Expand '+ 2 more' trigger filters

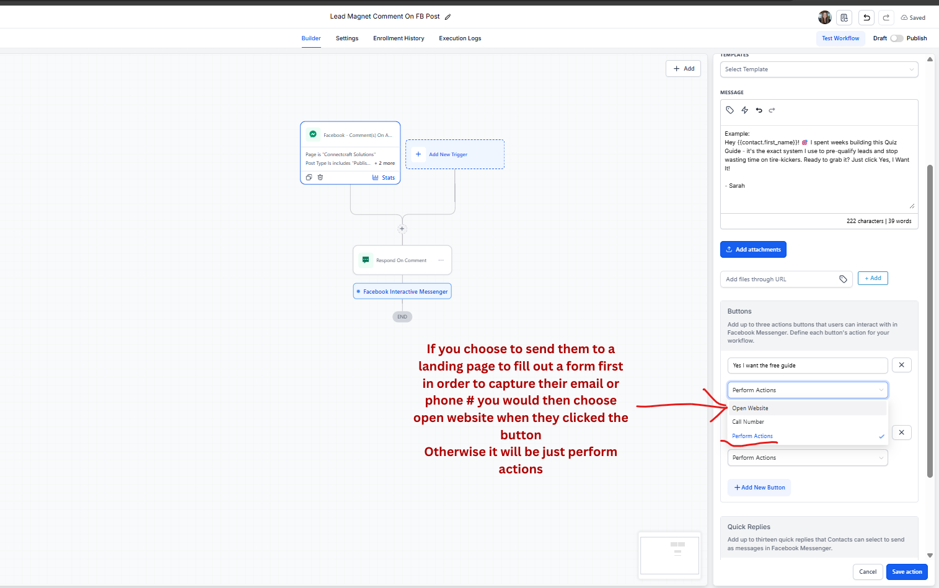tap(384, 164)
